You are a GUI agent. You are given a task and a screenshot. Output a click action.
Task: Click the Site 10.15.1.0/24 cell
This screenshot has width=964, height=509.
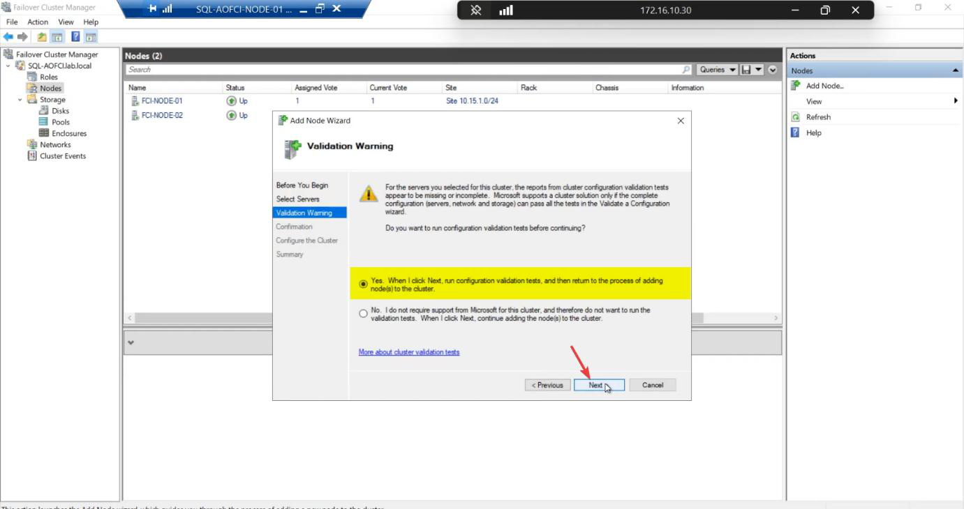coord(472,101)
